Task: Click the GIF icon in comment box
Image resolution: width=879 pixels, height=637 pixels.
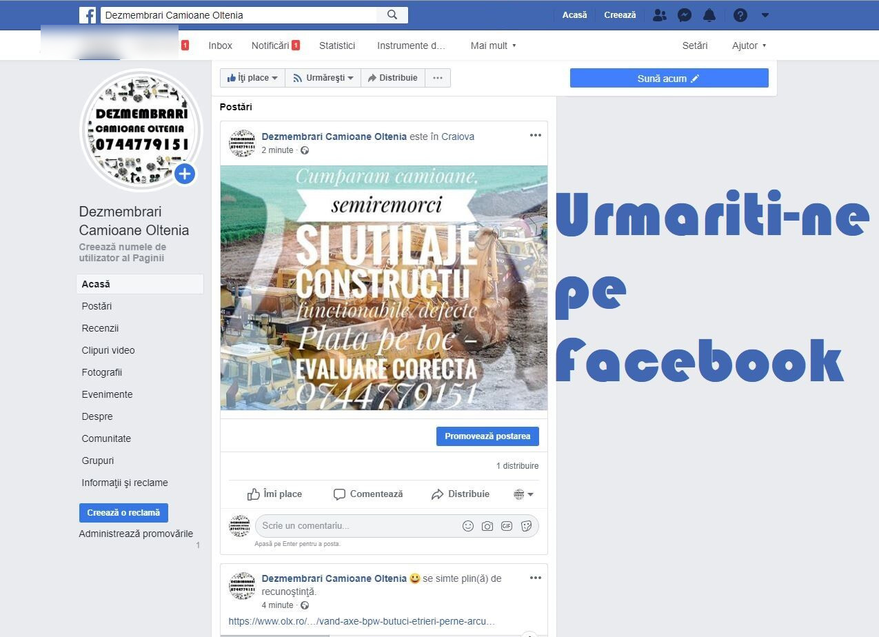Action: click(x=507, y=526)
